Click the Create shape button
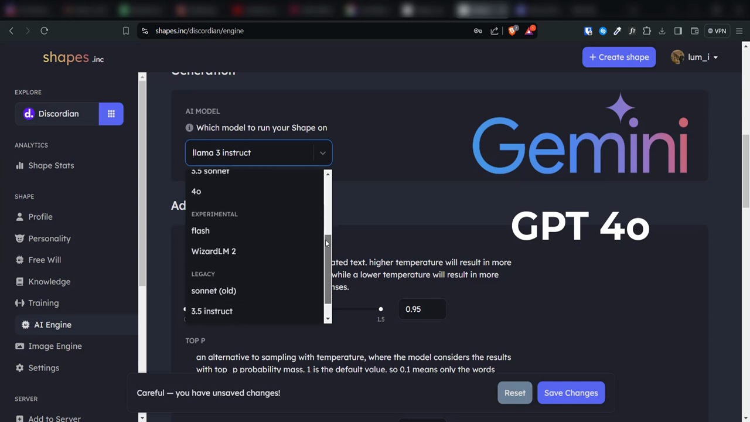Image resolution: width=750 pixels, height=422 pixels. click(619, 57)
